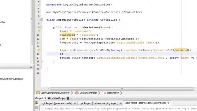
Task: Click the 'return' keyword on line 17
Action: click(x=65, y=58)
